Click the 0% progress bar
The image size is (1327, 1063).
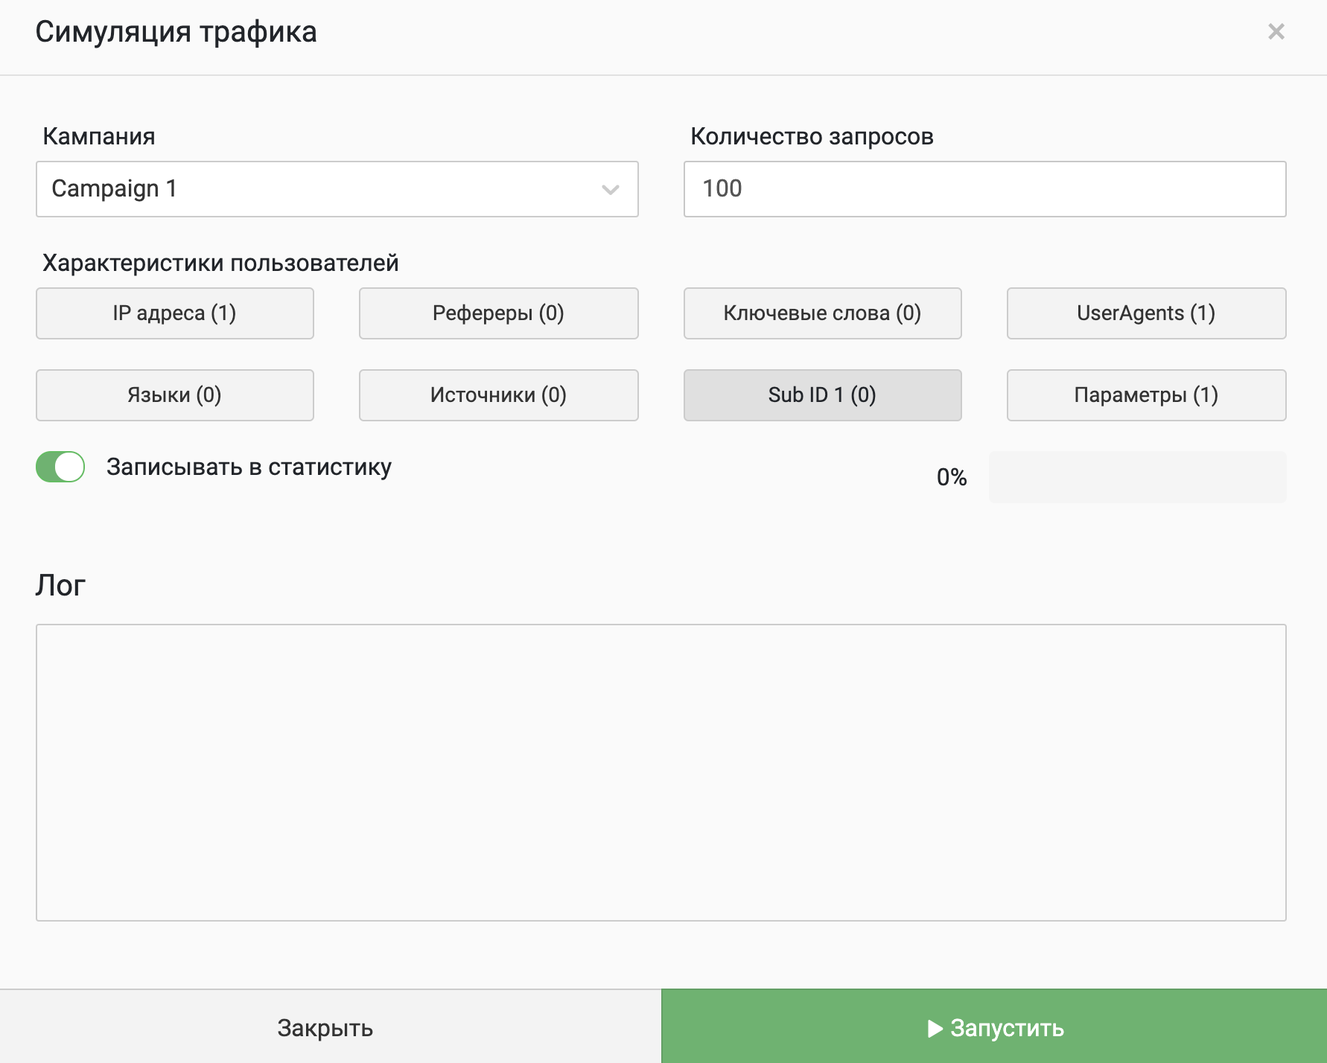tap(1137, 477)
